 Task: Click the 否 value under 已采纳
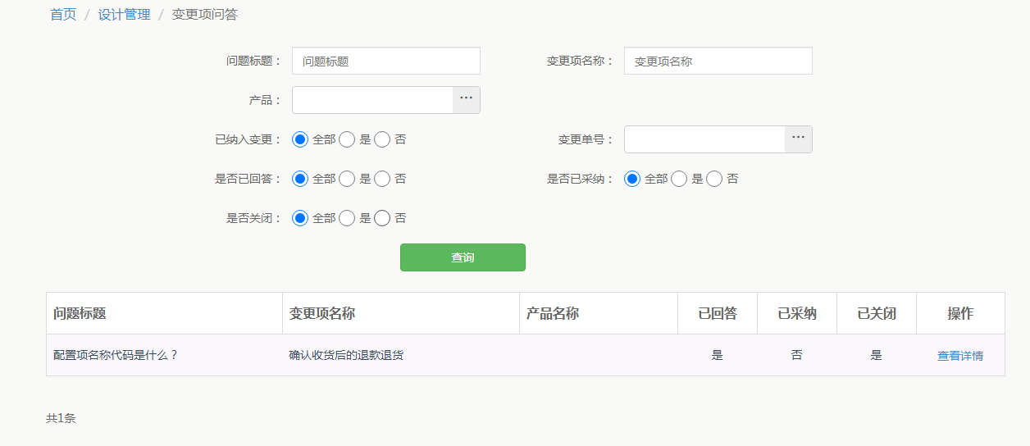797,355
